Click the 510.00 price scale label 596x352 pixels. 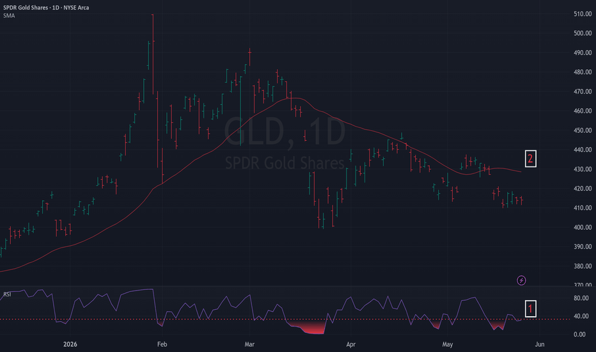click(583, 13)
